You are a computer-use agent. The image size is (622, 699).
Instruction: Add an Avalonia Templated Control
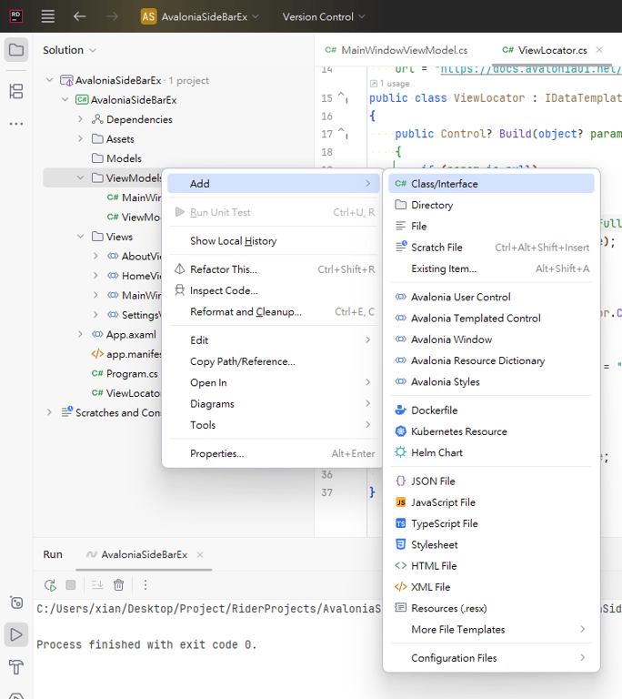[491, 319]
